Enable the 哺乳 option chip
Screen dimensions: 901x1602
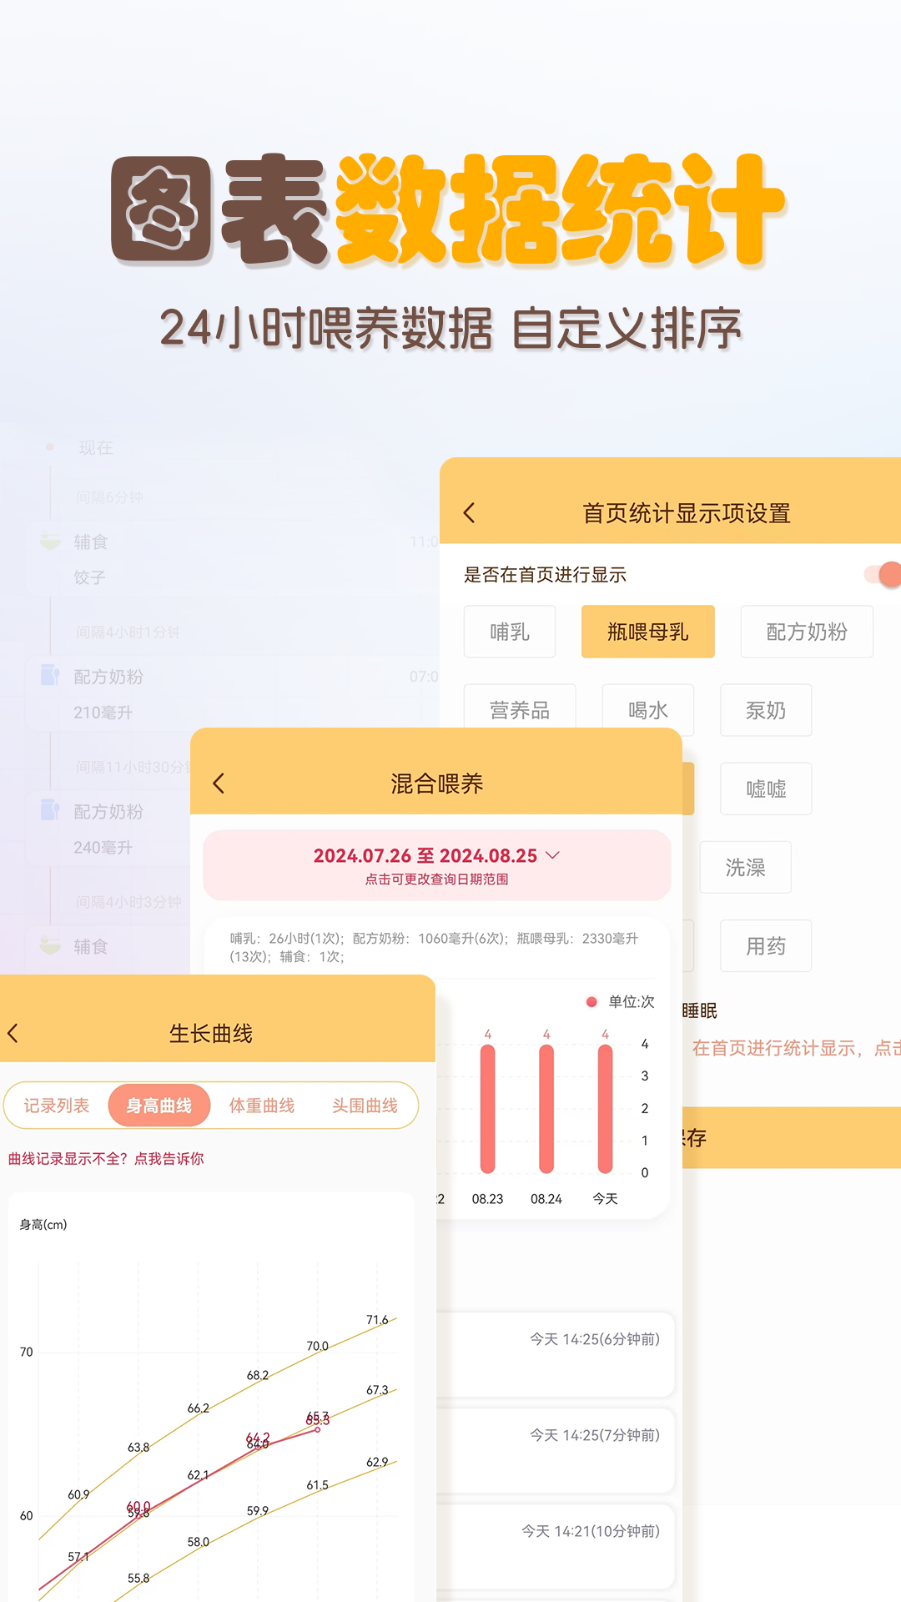510,632
